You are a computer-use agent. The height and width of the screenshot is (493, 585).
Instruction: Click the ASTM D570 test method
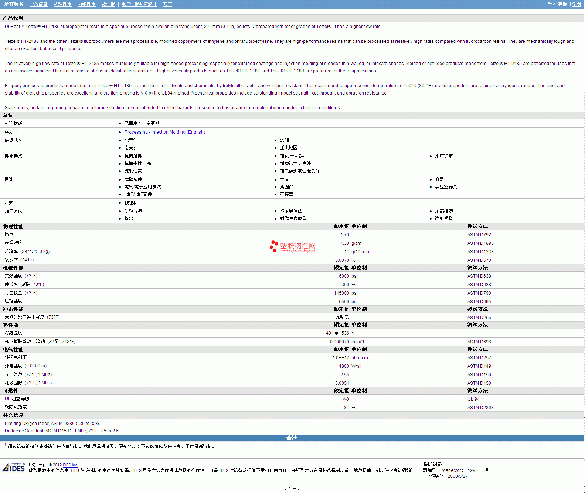tap(479, 260)
